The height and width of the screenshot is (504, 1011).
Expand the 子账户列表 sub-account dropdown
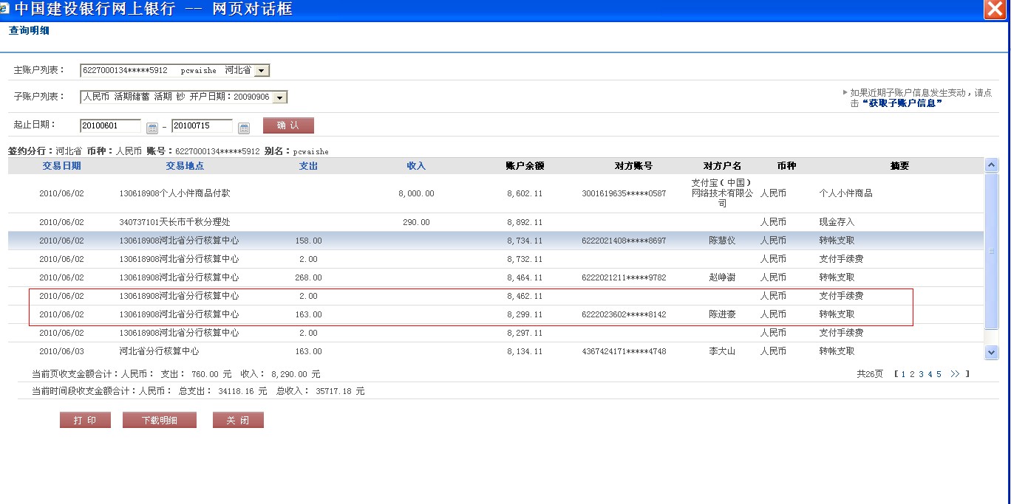[280, 97]
